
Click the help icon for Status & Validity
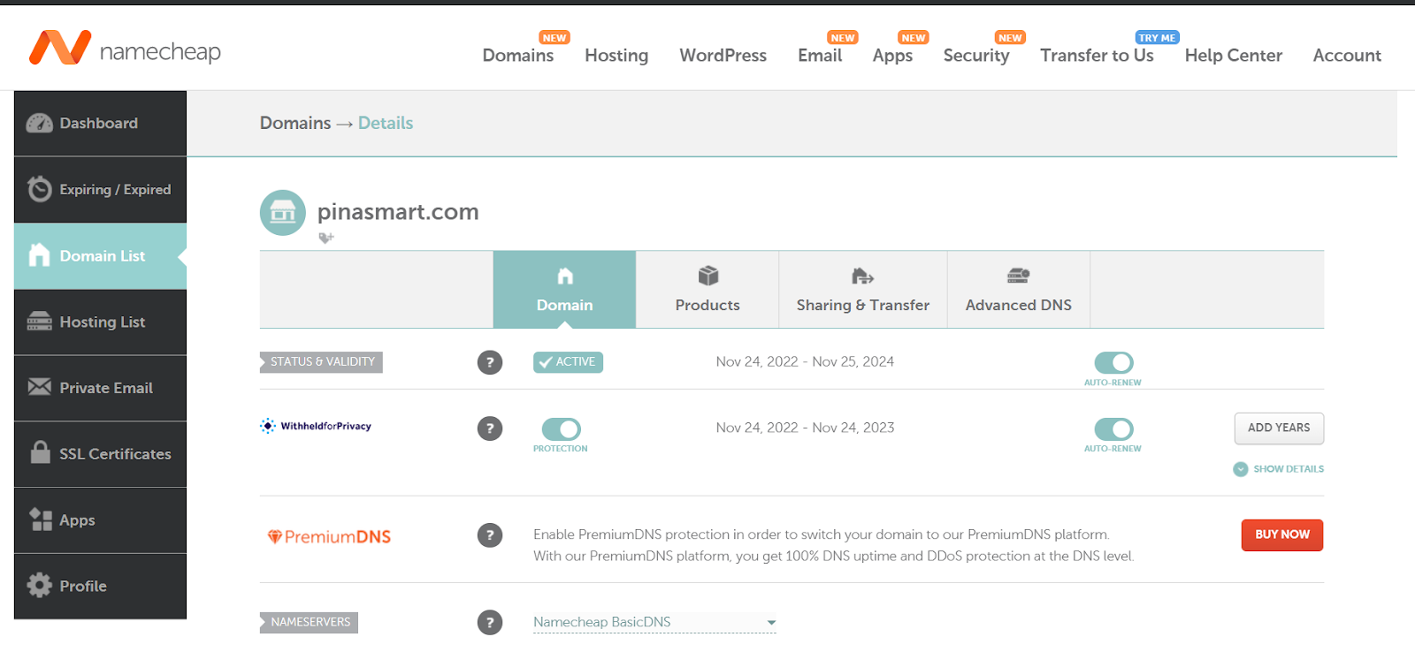click(490, 362)
